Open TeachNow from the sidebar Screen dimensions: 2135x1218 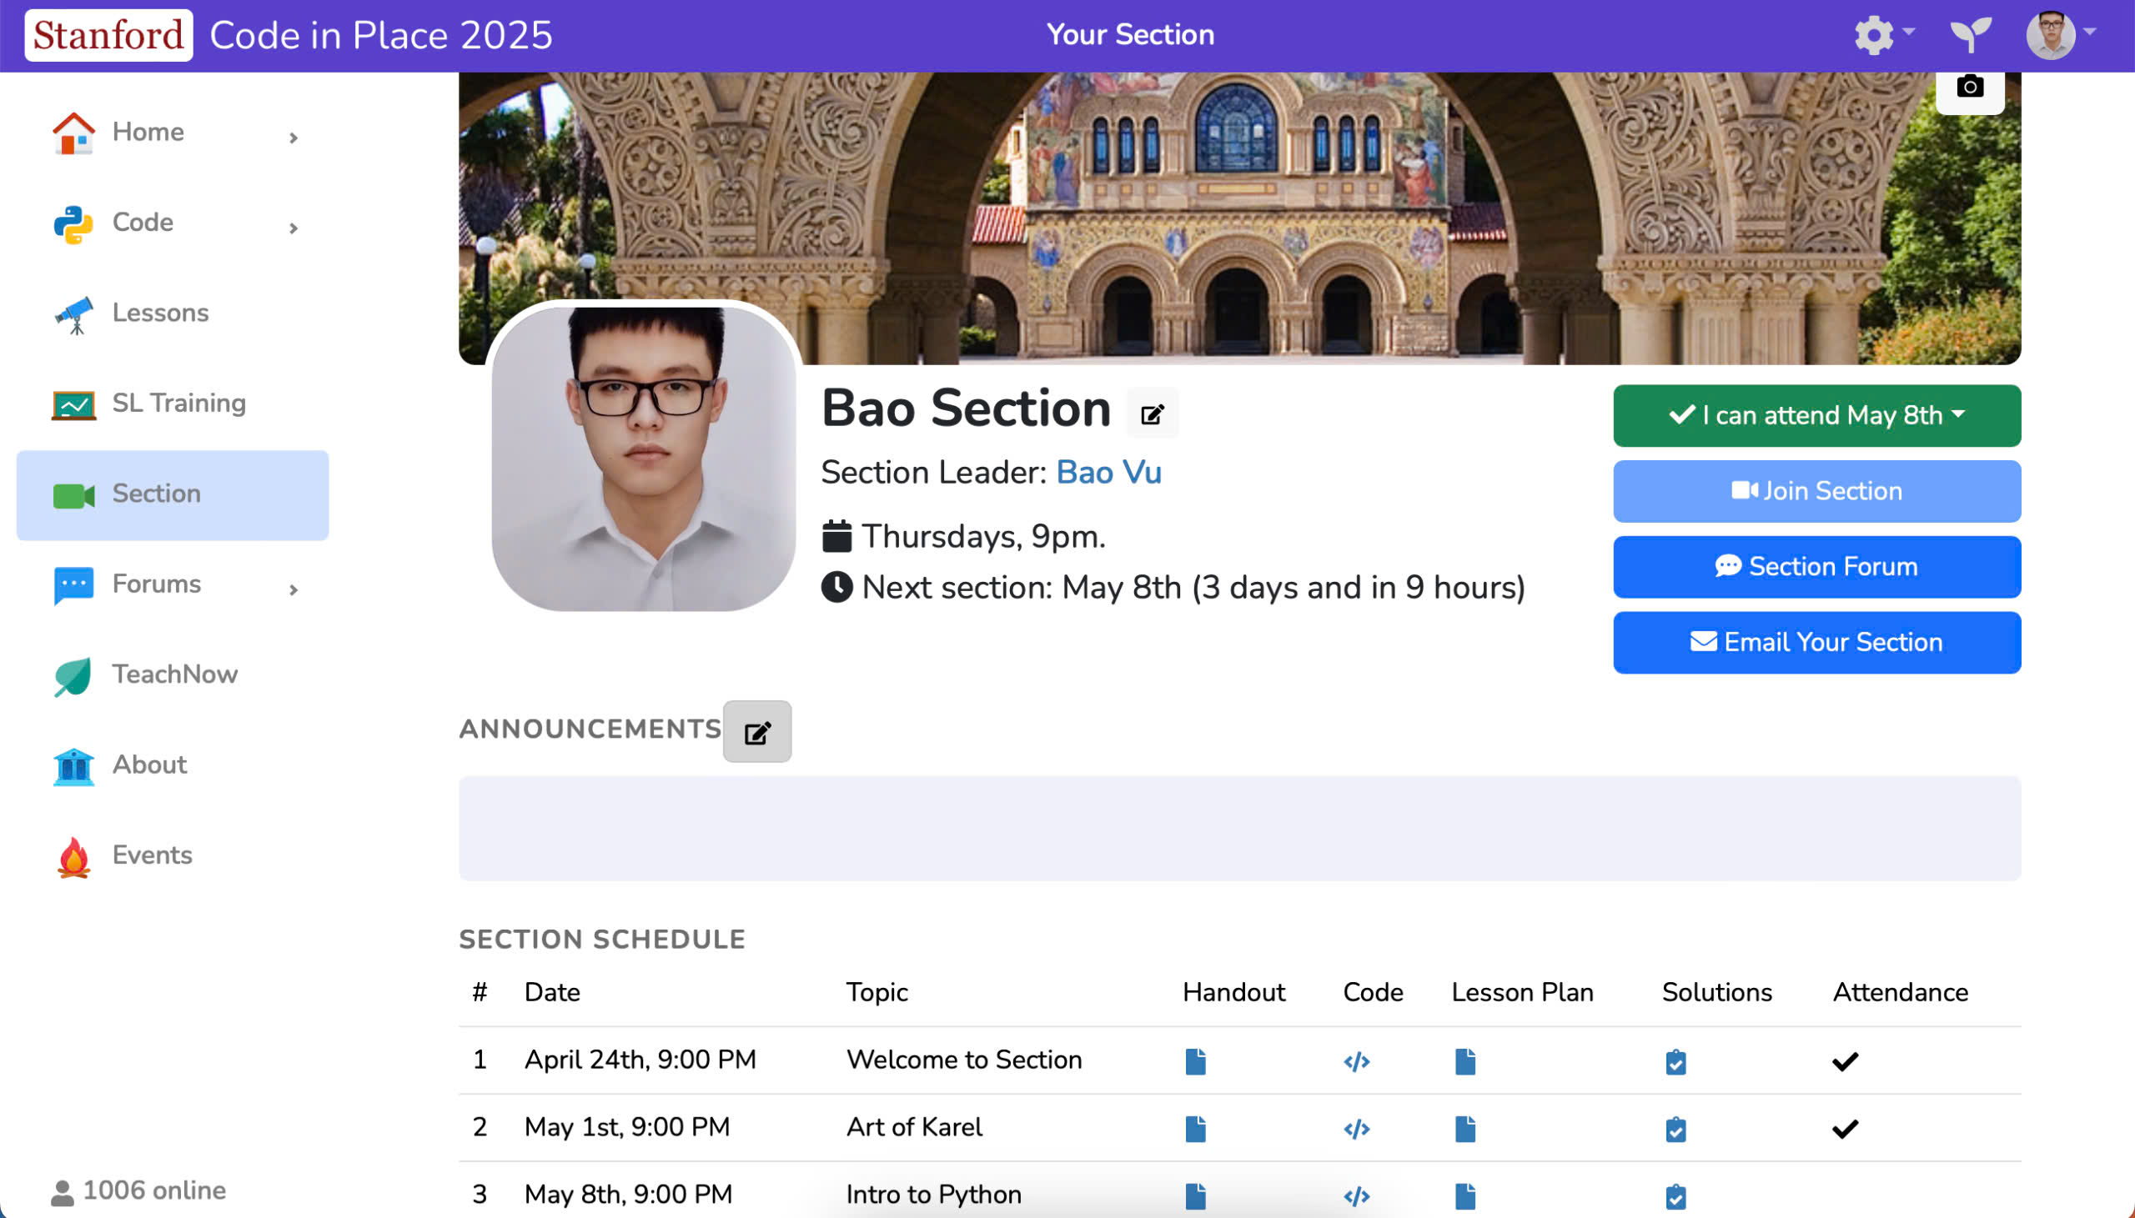pyautogui.click(x=175, y=674)
